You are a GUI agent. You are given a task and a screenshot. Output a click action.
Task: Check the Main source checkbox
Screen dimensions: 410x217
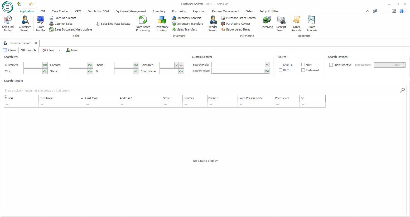tap(303, 65)
